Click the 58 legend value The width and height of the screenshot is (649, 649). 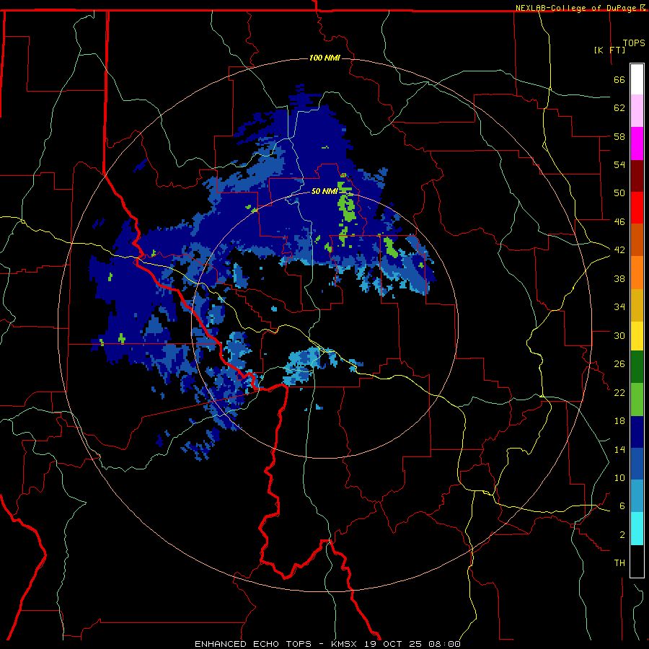click(619, 136)
